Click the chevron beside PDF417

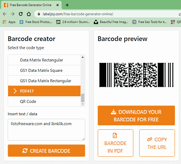[x=15, y=91]
